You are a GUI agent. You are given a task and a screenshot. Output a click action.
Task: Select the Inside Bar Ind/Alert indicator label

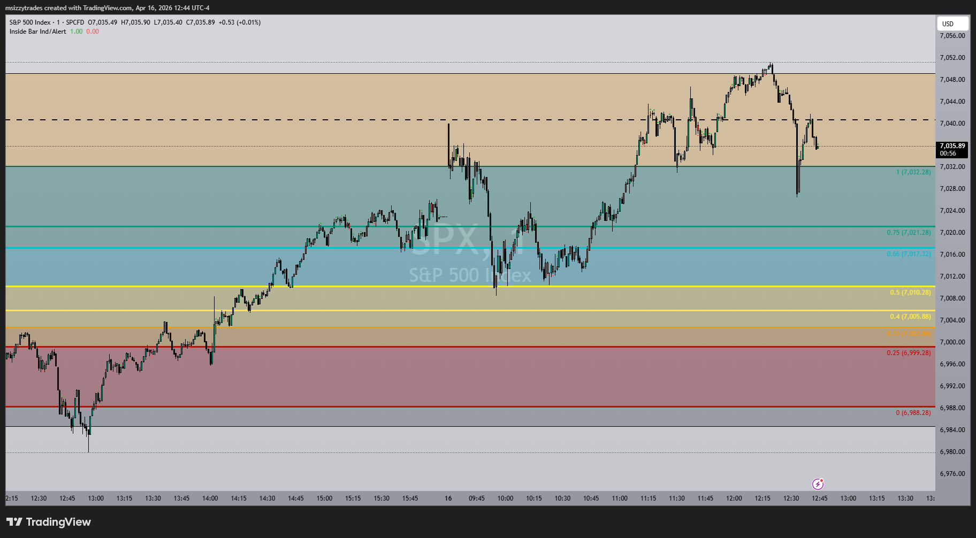coord(38,32)
